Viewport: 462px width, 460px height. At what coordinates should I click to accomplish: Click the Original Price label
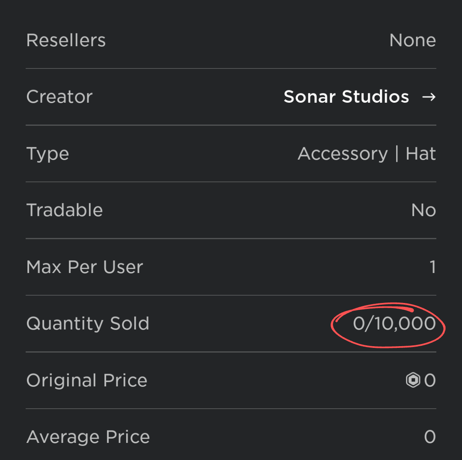[x=87, y=380]
